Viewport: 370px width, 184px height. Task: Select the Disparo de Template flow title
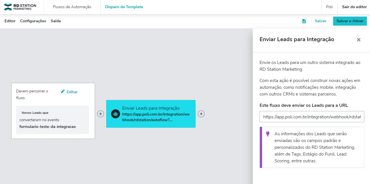(x=124, y=7)
